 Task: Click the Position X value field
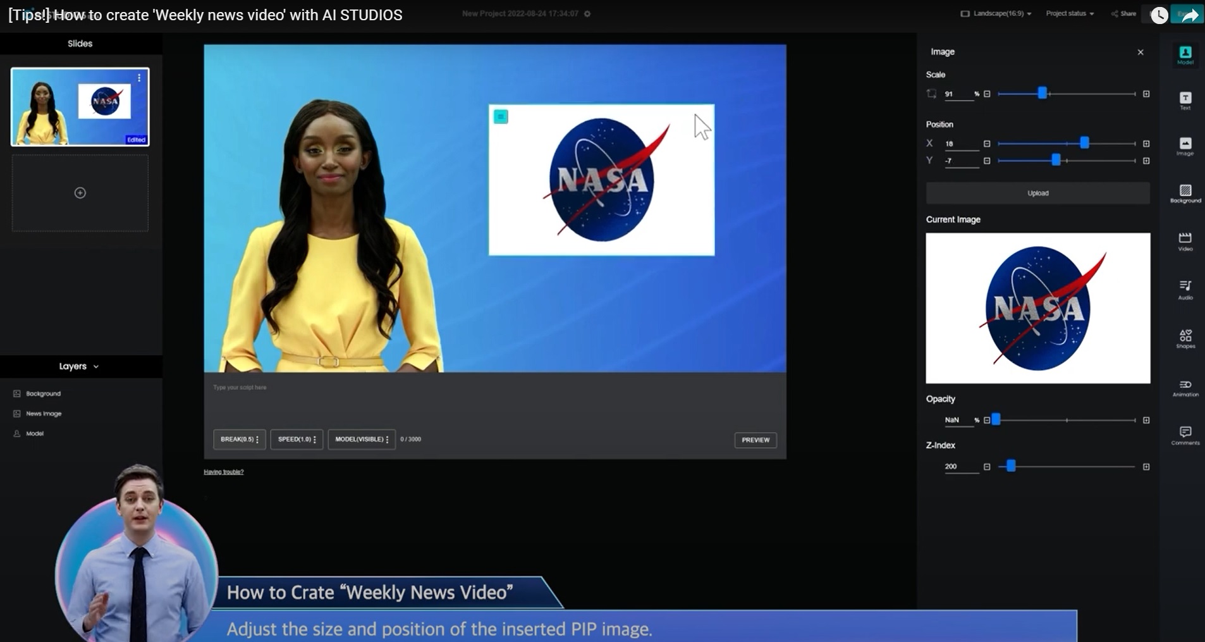961,144
